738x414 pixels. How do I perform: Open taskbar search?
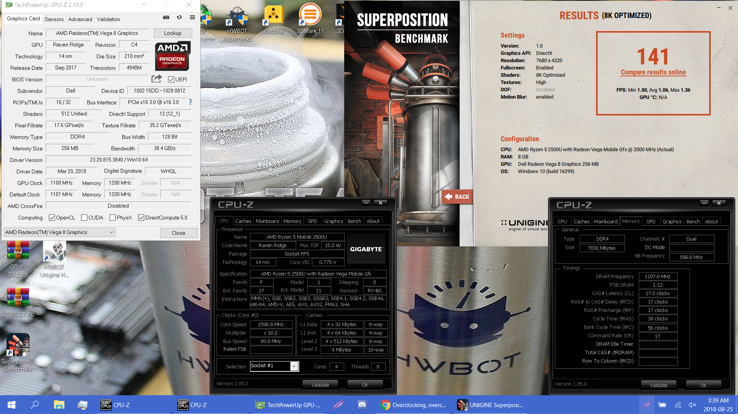pos(35,405)
